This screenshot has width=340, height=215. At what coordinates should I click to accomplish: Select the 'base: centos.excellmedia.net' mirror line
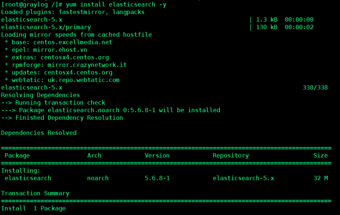62,42
